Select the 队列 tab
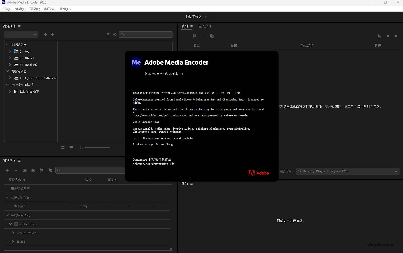The height and width of the screenshot is (253, 403). [185, 26]
